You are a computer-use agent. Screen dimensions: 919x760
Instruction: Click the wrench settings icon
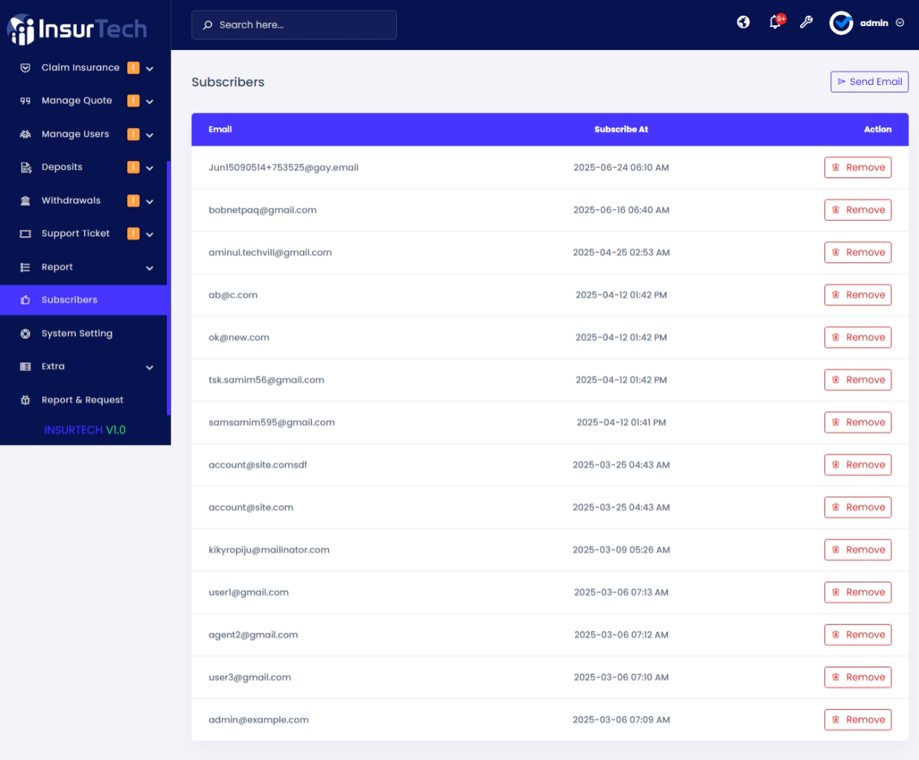click(807, 22)
